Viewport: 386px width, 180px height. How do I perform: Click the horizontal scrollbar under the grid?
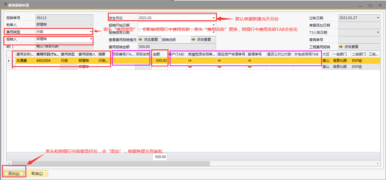coord(115,164)
